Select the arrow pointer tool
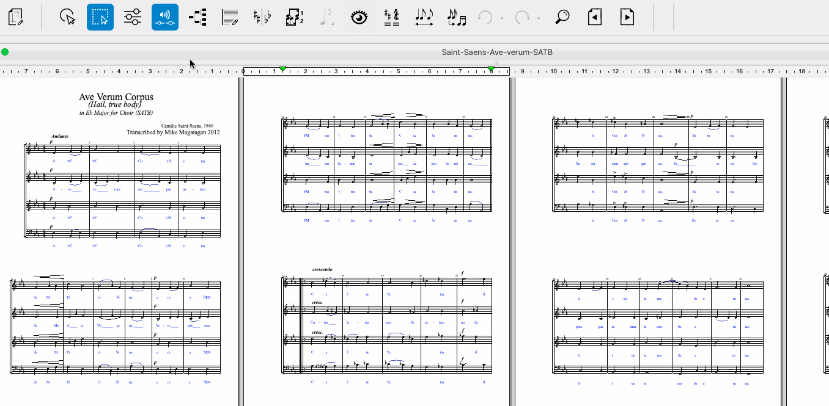The image size is (829, 406). (68, 17)
